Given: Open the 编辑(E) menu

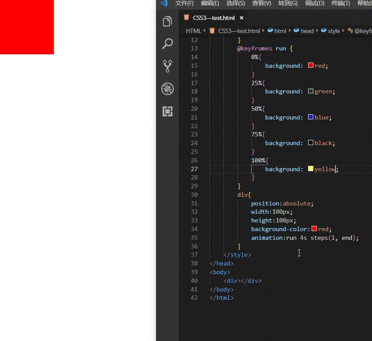Looking at the screenshot, I should pos(210,3).
